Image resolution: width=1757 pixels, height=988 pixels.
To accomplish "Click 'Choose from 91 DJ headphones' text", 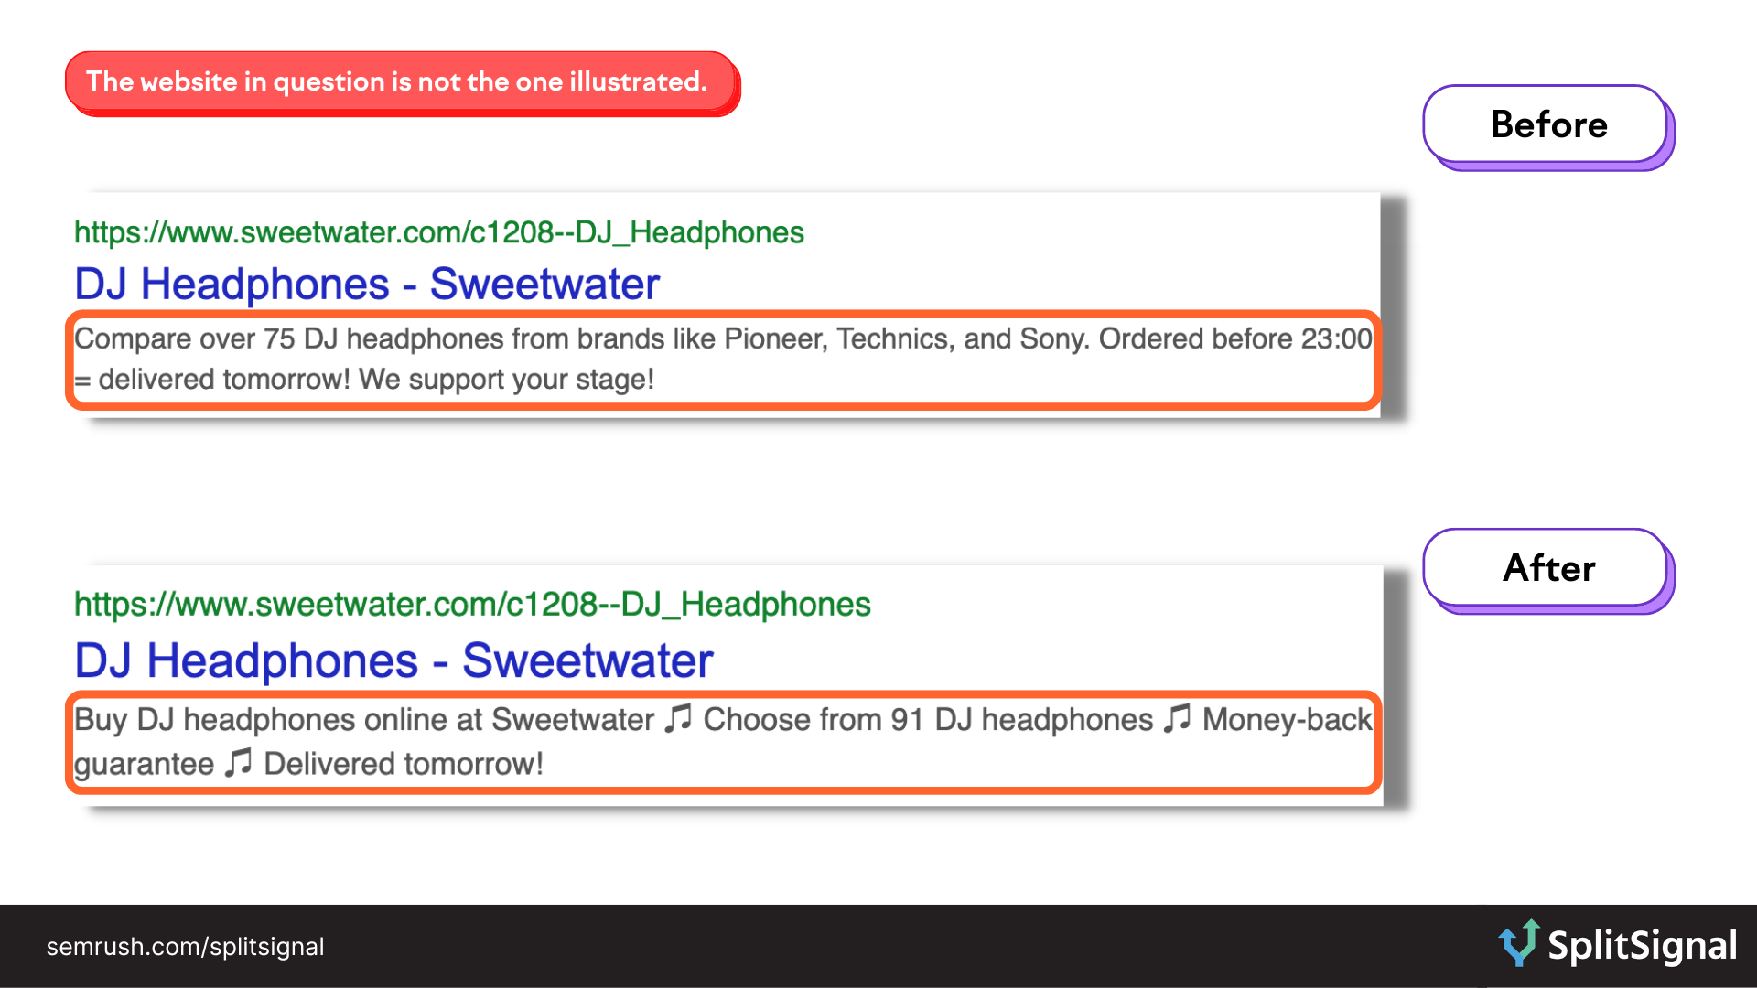I will [928, 720].
